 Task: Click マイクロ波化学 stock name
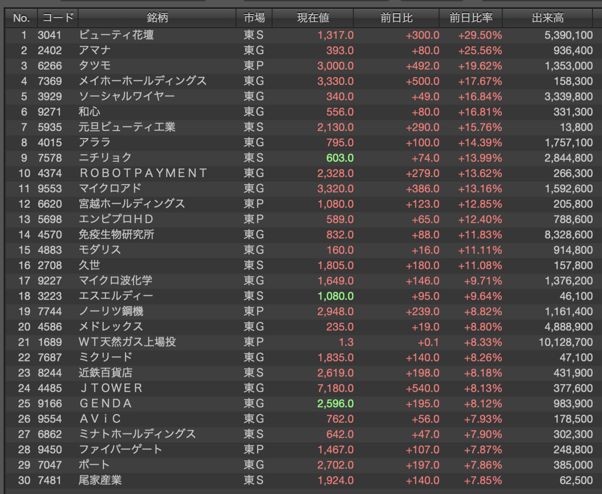[x=116, y=280]
